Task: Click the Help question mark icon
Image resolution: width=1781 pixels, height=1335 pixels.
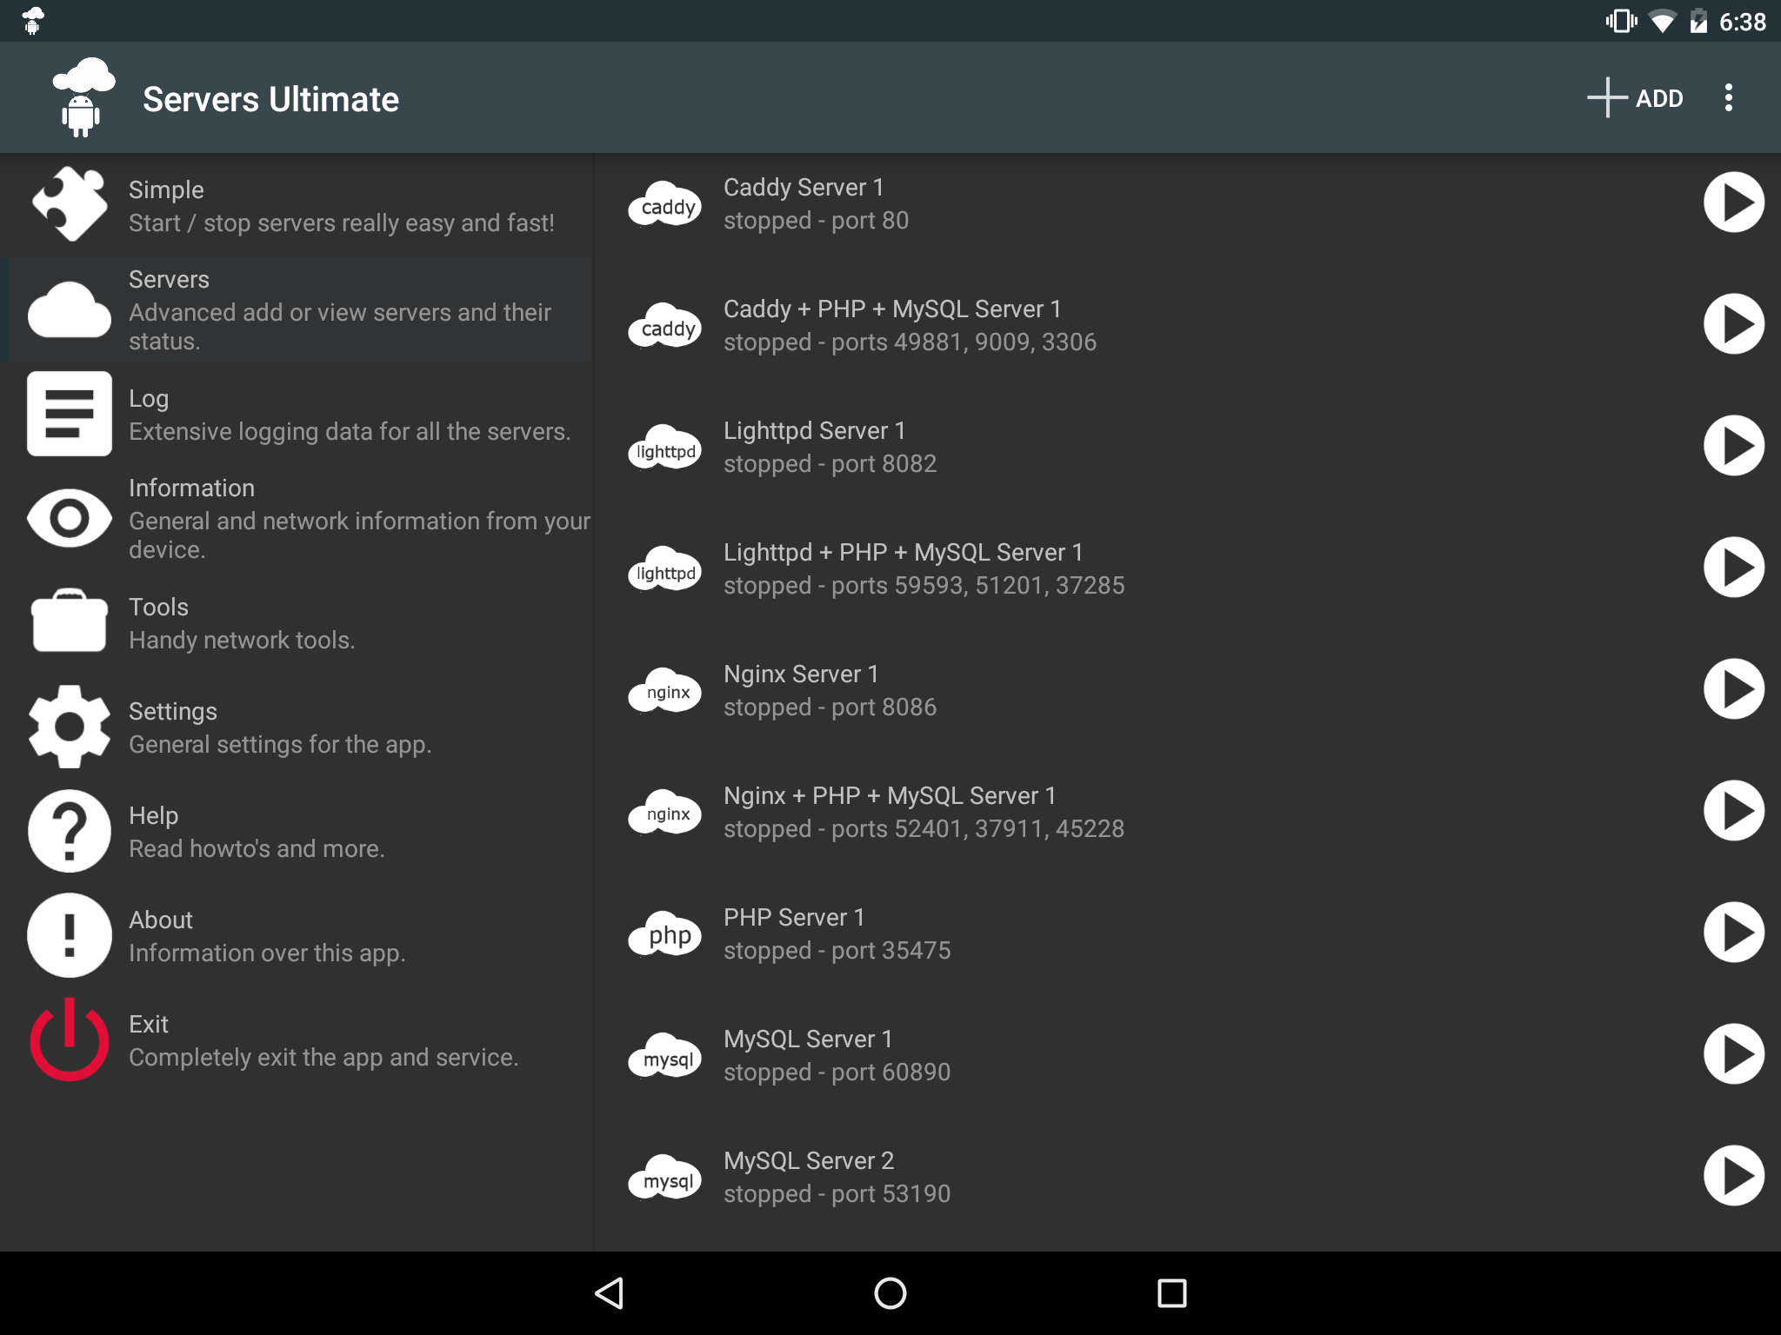Action: tap(70, 831)
